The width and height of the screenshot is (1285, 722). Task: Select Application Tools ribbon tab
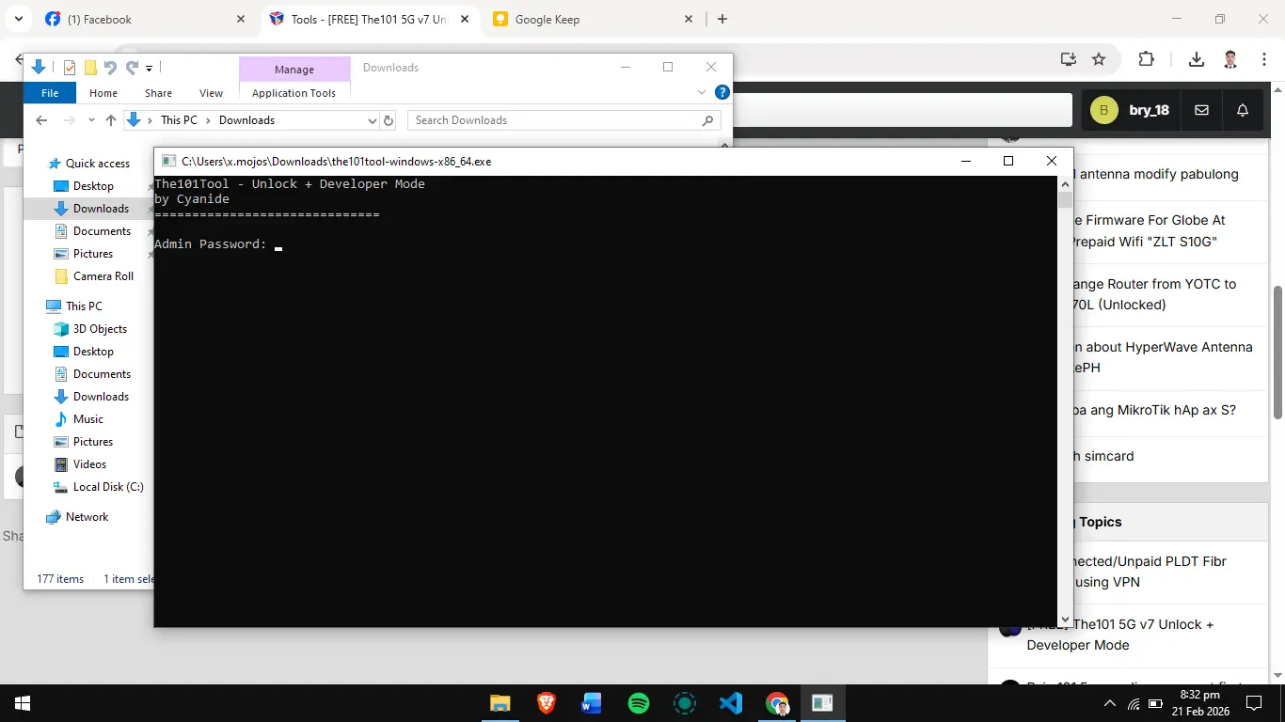(x=293, y=93)
